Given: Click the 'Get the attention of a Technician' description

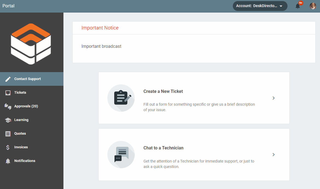Looking at the screenshot, I should pos(199,164).
